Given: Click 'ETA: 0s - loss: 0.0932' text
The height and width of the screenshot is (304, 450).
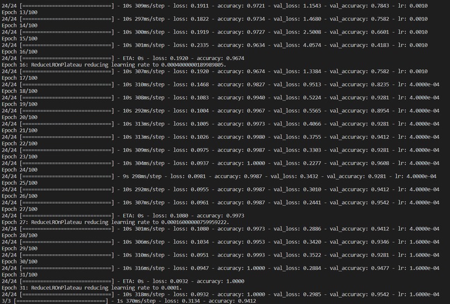Looking at the screenshot, I should [x=156, y=282].
